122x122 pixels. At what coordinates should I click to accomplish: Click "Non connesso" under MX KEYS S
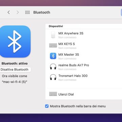(67, 48)
